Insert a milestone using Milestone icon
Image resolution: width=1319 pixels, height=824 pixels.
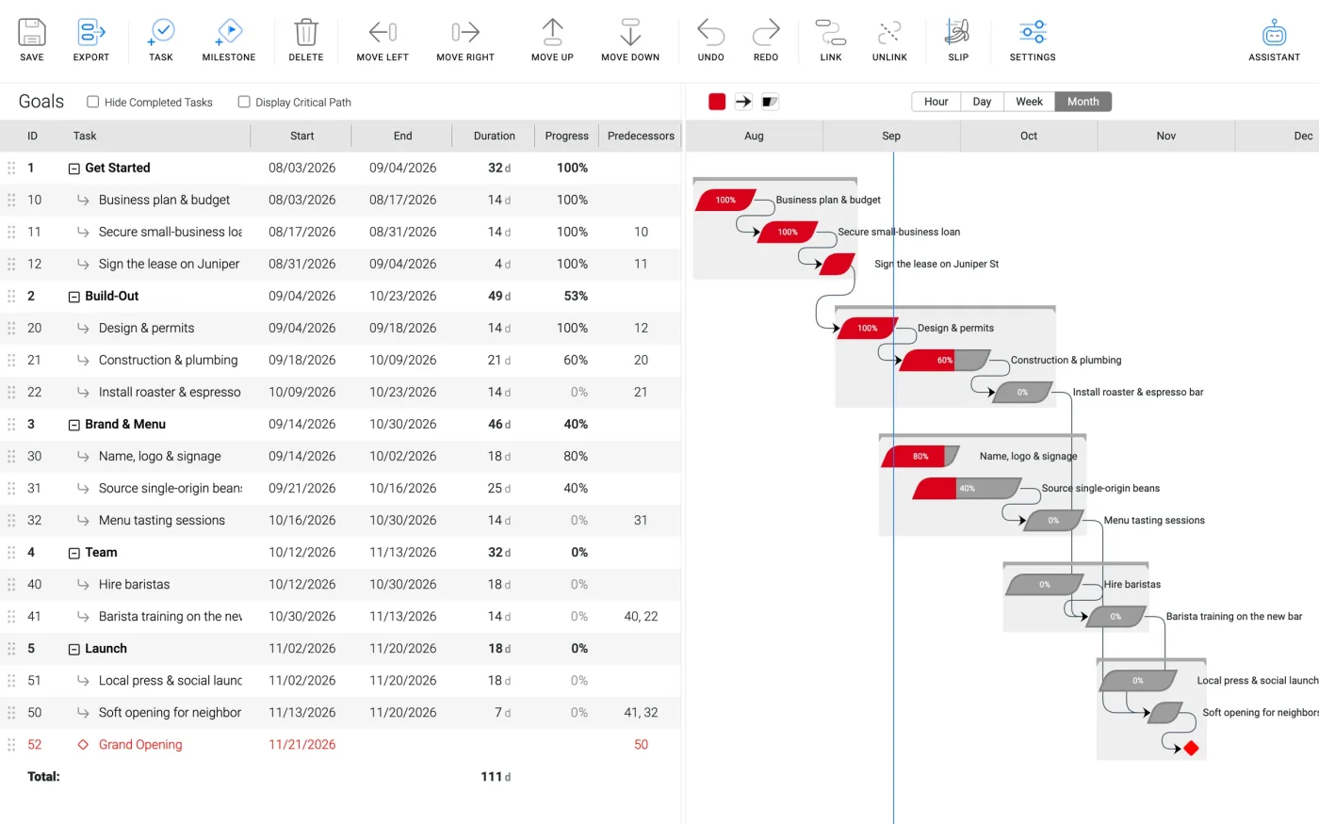coord(229,33)
